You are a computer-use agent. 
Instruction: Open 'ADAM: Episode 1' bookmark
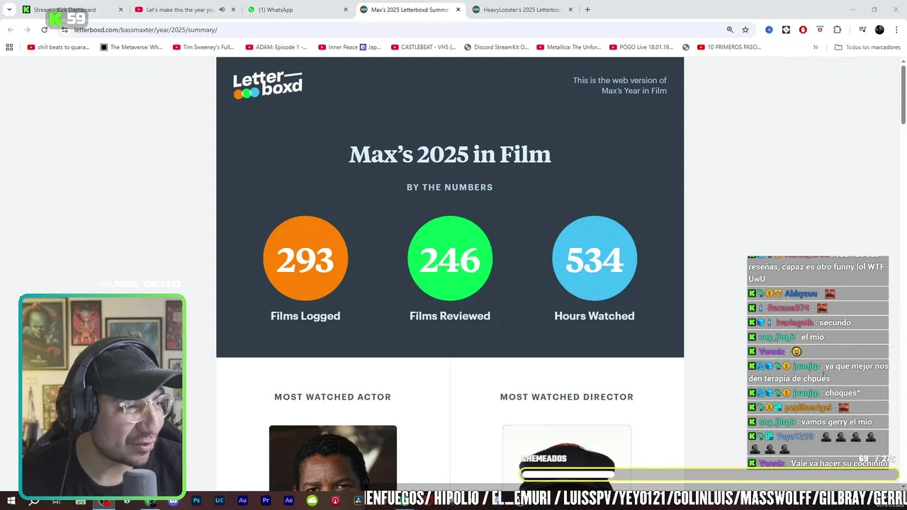coord(276,47)
